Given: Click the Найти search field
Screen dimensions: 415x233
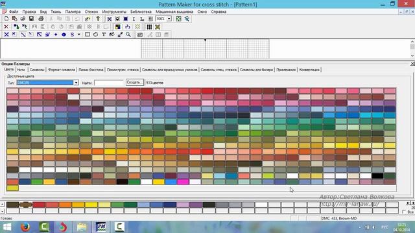Looking at the screenshot, I should [x=109, y=83].
